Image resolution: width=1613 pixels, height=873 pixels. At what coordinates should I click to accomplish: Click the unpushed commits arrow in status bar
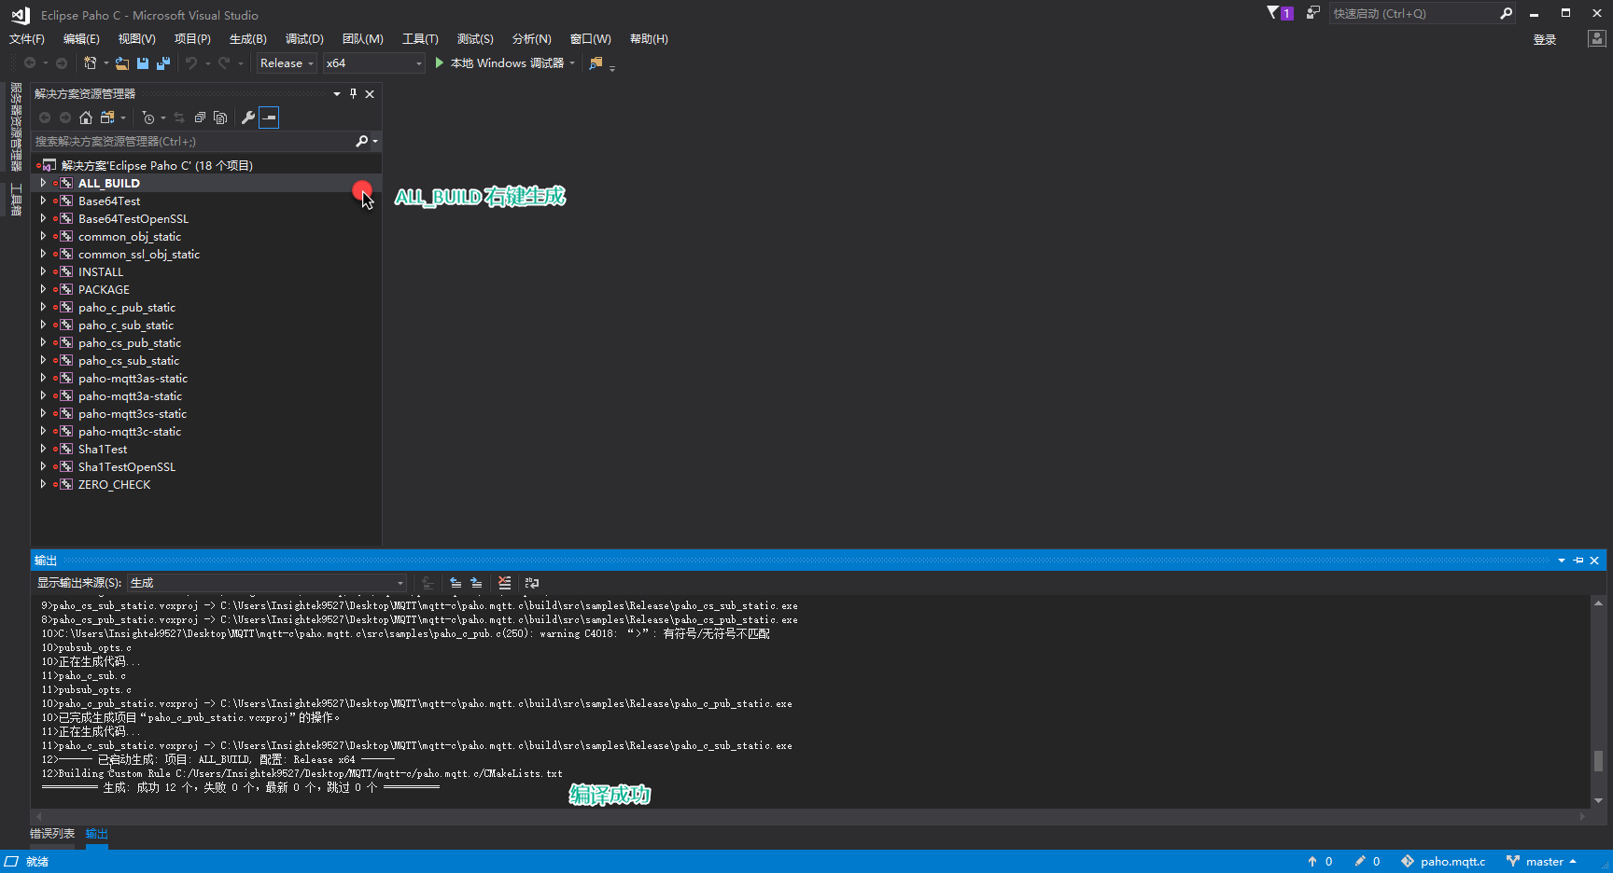[x=1312, y=861]
